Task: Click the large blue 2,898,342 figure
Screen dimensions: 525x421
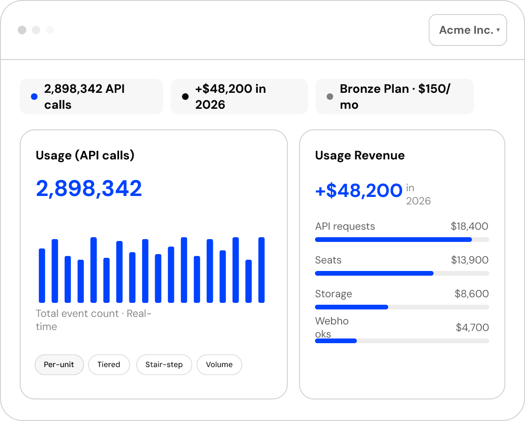Action: tap(89, 188)
